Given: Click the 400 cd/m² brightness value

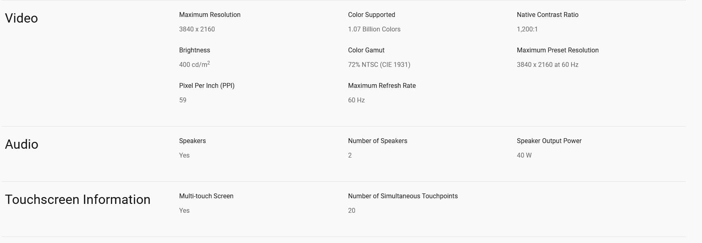Looking at the screenshot, I should [x=194, y=64].
